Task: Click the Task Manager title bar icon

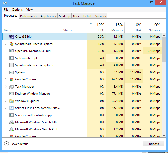Action: [x=5, y=3]
